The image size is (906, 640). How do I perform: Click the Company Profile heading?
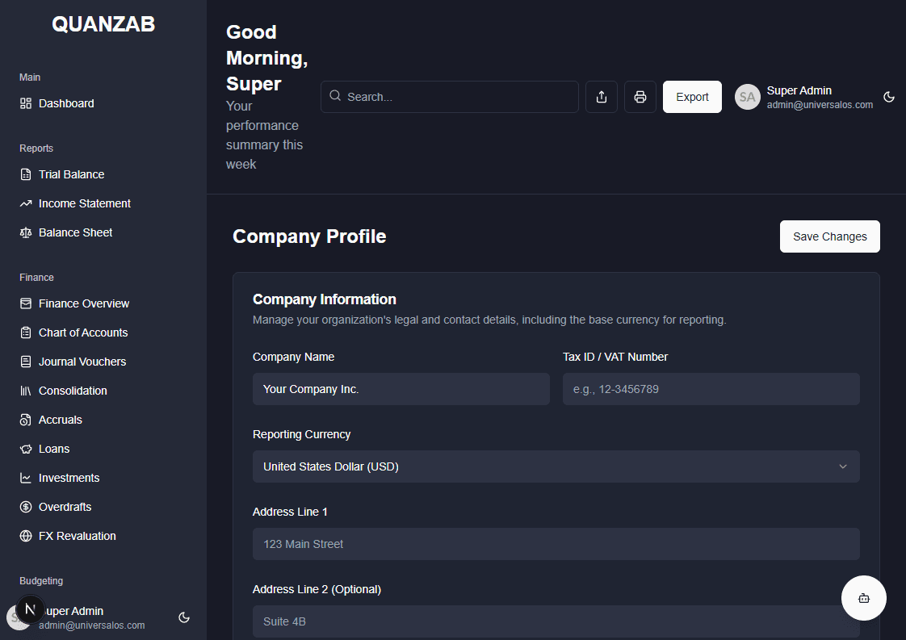[x=309, y=236]
